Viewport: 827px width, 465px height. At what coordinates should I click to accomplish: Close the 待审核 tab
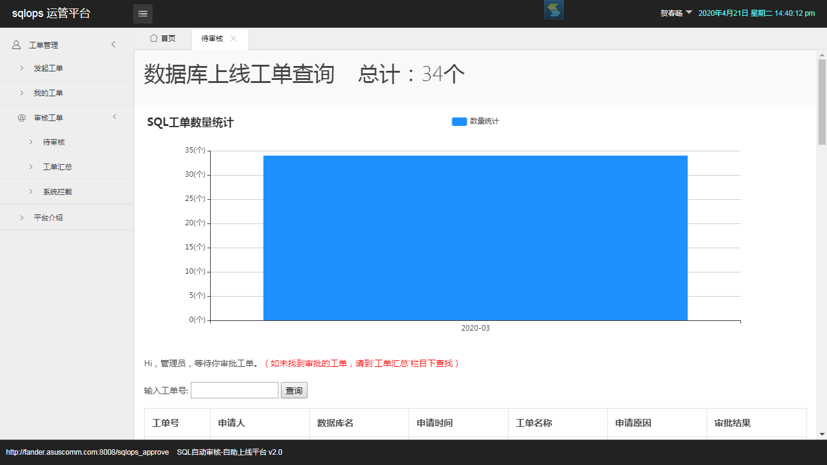click(x=234, y=39)
